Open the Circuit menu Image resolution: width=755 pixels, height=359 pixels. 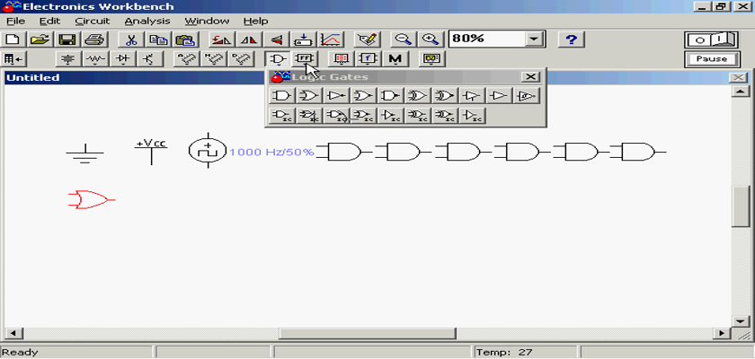point(92,21)
